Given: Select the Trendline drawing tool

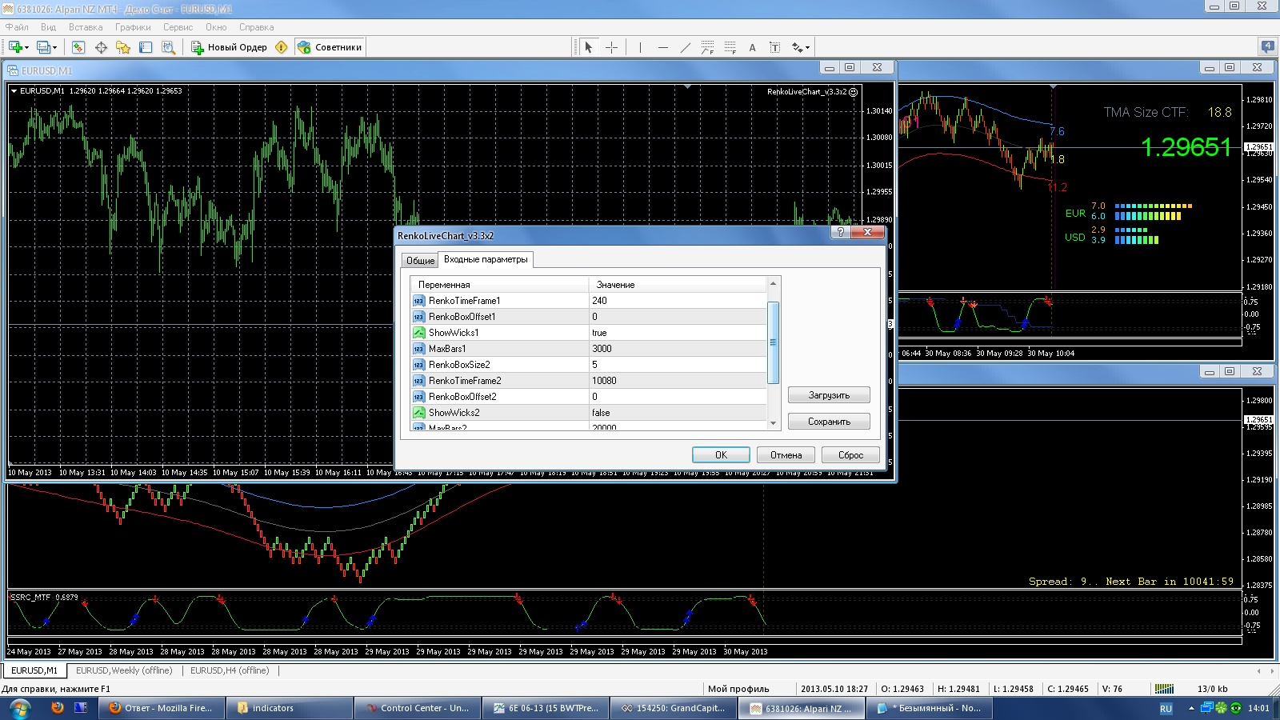Looking at the screenshot, I should tap(685, 47).
